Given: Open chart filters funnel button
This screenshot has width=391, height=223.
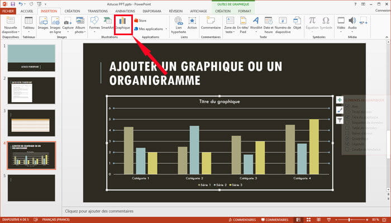Looking at the screenshot, I should pos(340,120).
